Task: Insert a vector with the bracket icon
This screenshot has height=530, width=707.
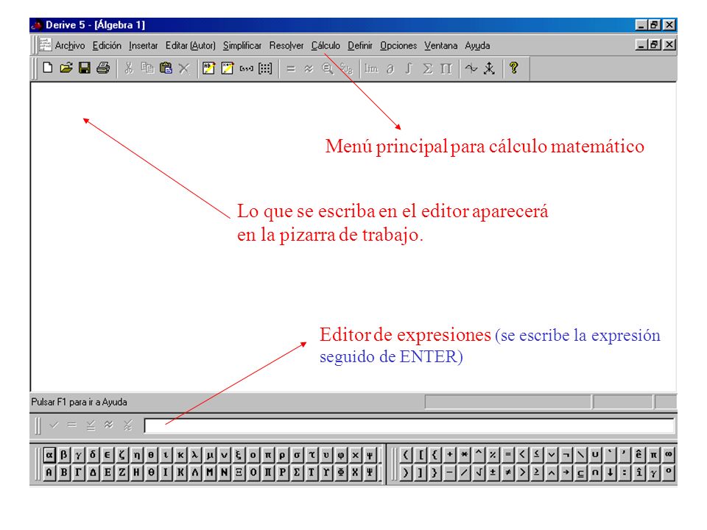Action: click(x=246, y=68)
